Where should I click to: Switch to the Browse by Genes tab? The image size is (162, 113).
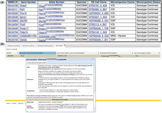pyautogui.click(x=29, y=46)
